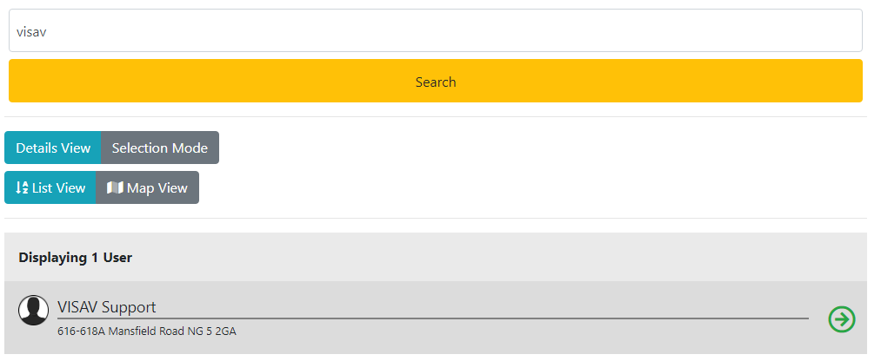
Task: Click the Displaying 1 User header
Action: point(76,258)
